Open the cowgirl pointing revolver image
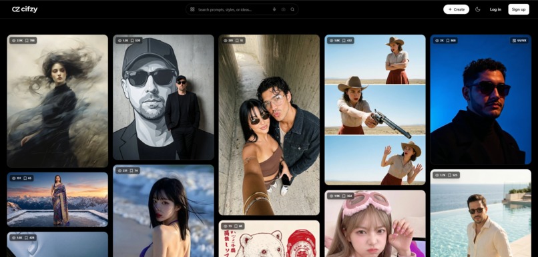This screenshot has width=538, height=257. coord(375,109)
